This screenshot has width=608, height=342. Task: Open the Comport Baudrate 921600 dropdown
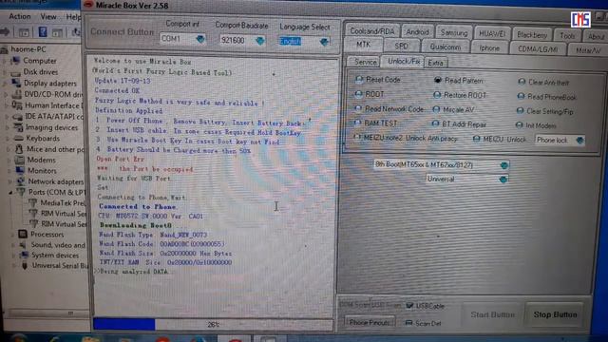coord(260,40)
